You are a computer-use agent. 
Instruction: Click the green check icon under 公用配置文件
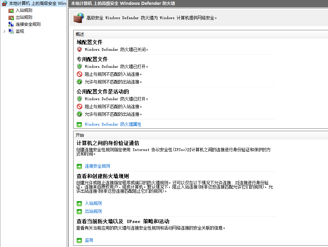point(79,114)
